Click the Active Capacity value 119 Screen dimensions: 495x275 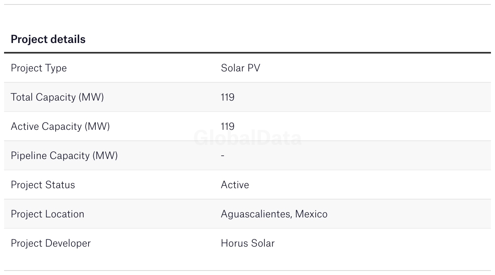pos(228,127)
